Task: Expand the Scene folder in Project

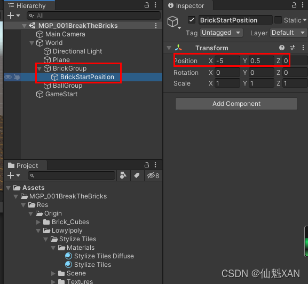Action: [53, 273]
